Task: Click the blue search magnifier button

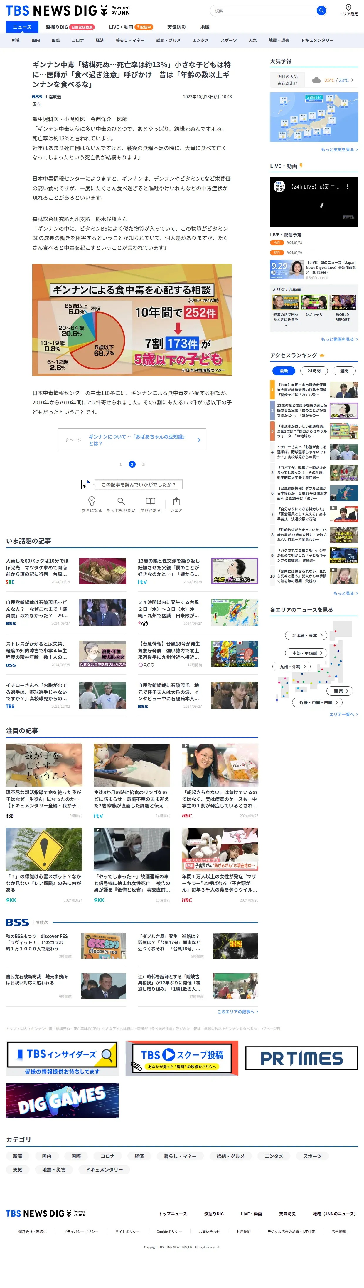Action: pos(321,11)
